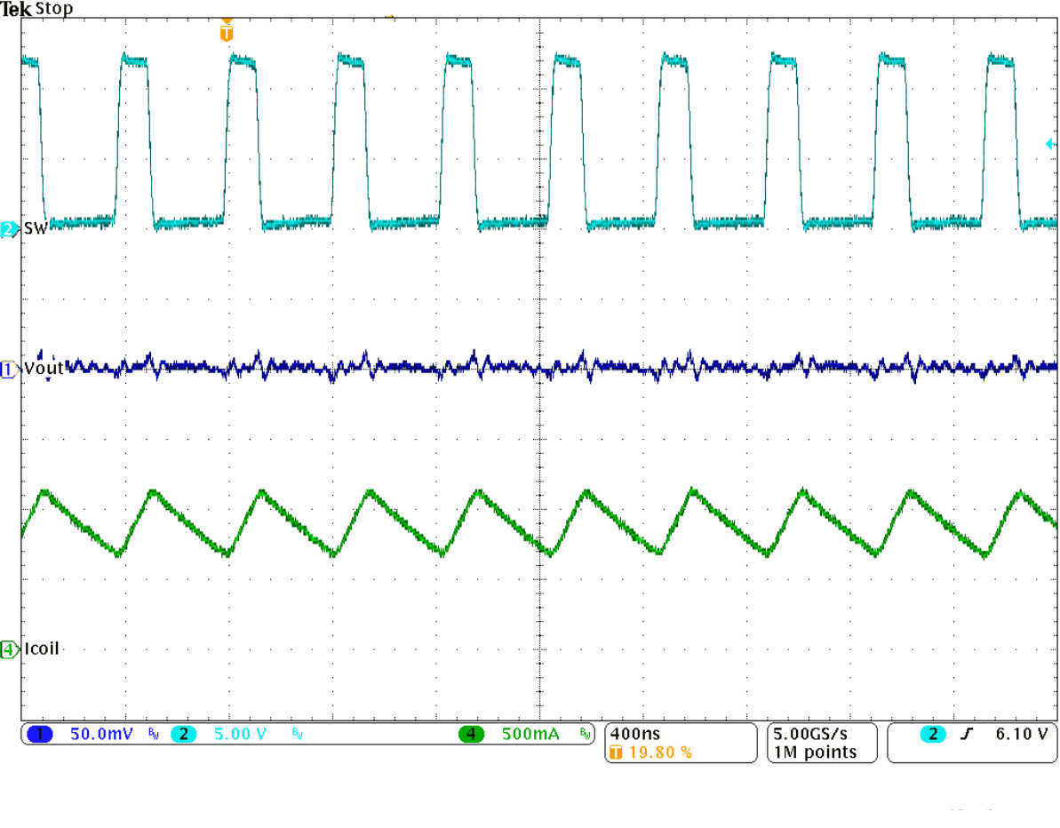This screenshot has height=828, width=1060.
Task: Click the cyan trigger level arrow on right edge
Action: click(x=1050, y=142)
